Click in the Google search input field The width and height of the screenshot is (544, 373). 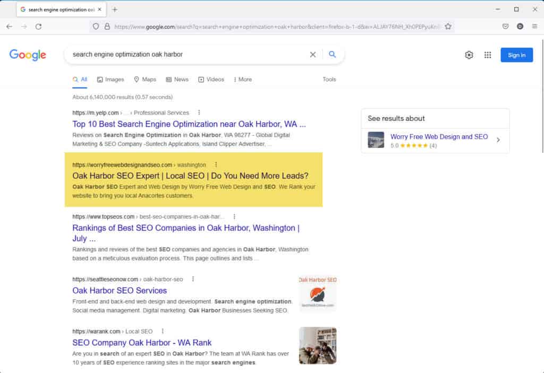click(x=188, y=55)
